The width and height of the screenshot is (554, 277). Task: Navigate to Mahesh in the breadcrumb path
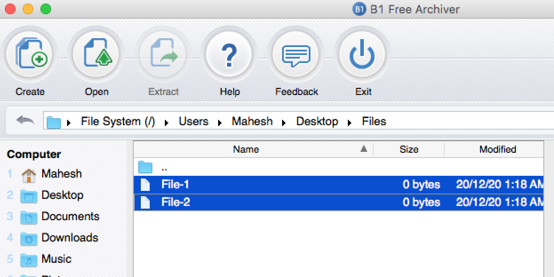(x=252, y=121)
